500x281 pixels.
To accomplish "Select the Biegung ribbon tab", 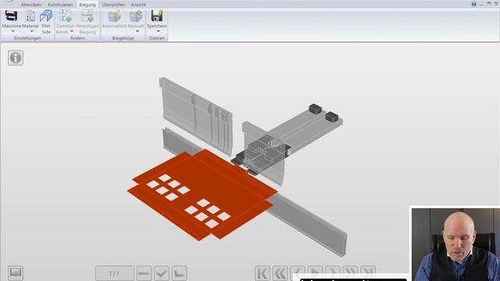I will pyautogui.click(x=87, y=5).
